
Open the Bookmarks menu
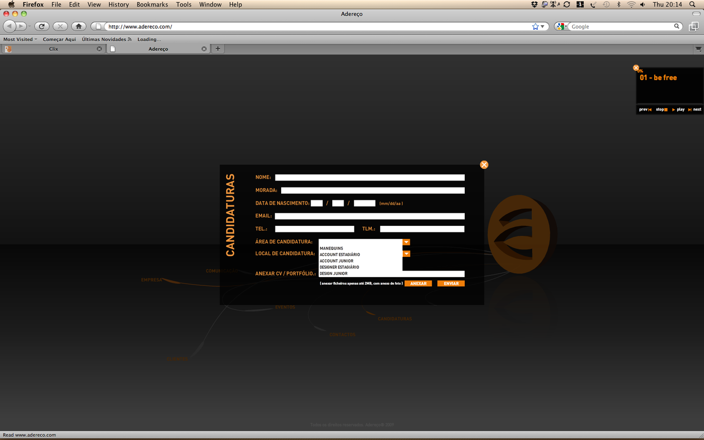[x=152, y=5]
